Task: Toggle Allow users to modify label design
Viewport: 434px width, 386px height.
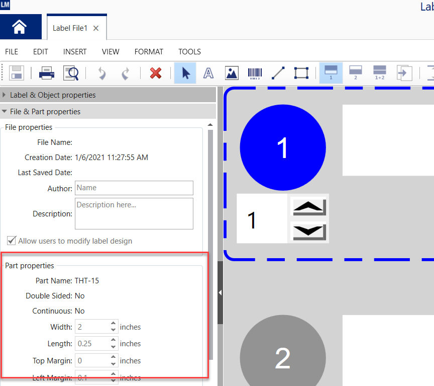Action: pyautogui.click(x=11, y=241)
